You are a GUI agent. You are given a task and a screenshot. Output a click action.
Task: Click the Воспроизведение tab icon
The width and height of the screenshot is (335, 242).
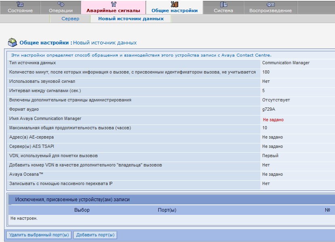pyautogui.click(x=270, y=4)
